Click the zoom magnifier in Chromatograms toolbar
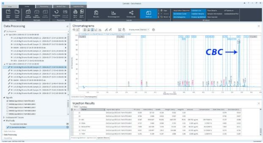 [x=74, y=31]
